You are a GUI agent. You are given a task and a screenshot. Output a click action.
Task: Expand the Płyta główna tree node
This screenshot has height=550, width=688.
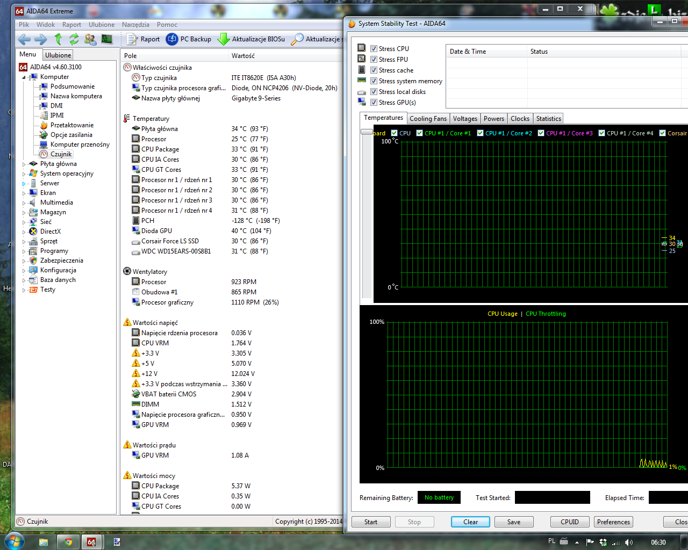pyautogui.click(x=24, y=164)
